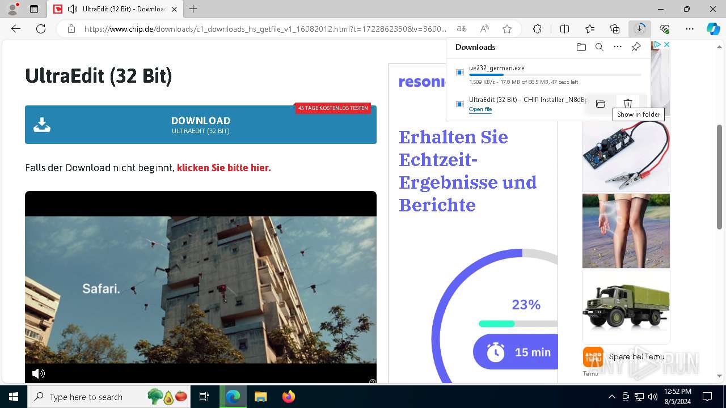Click the taskbar search box
This screenshot has height=408, width=726.
click(x=109, y=397)
